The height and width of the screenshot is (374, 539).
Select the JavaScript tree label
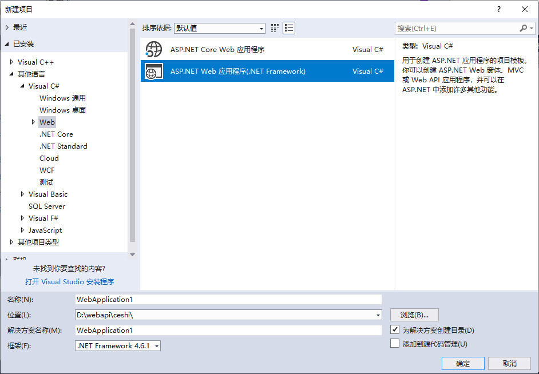[45, 230]
